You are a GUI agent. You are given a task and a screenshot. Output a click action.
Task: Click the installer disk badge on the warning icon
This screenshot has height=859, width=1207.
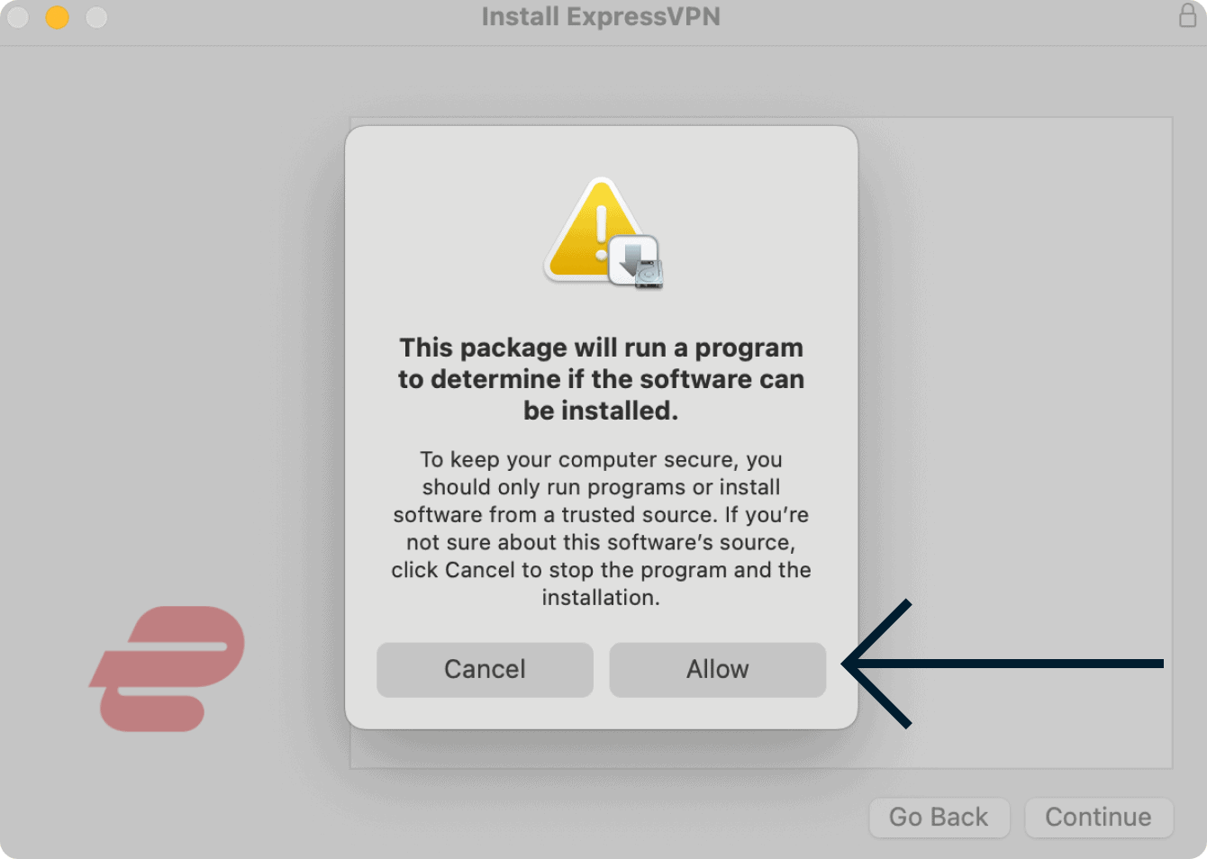[x=636, y=262]
